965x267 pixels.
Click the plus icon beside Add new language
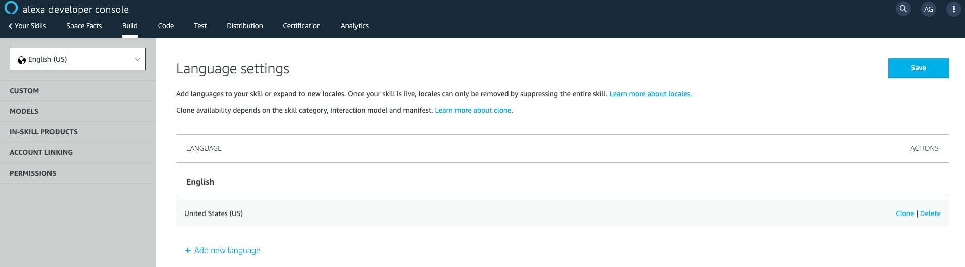(x=188, y=250)
